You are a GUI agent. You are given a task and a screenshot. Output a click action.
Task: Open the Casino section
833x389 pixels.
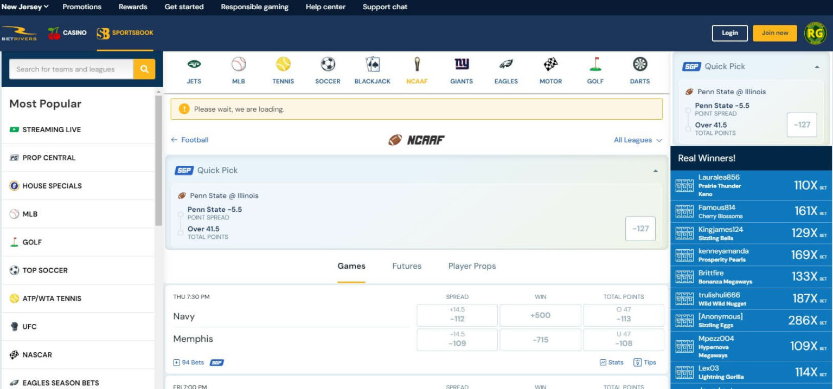67,33
